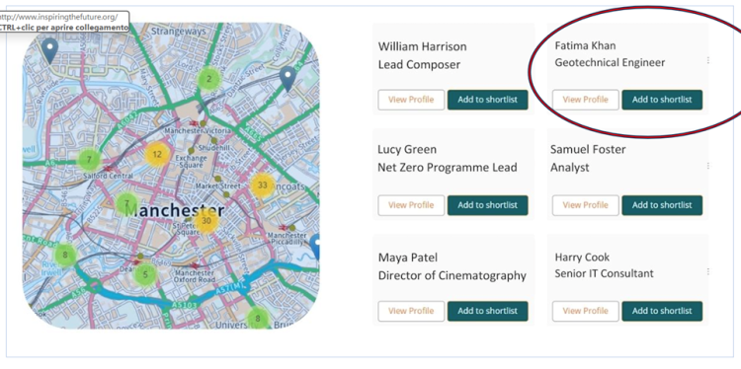741x369 pixels.
Task: Click the yellow cluster marker labeled 33
Action: point(262,185)
